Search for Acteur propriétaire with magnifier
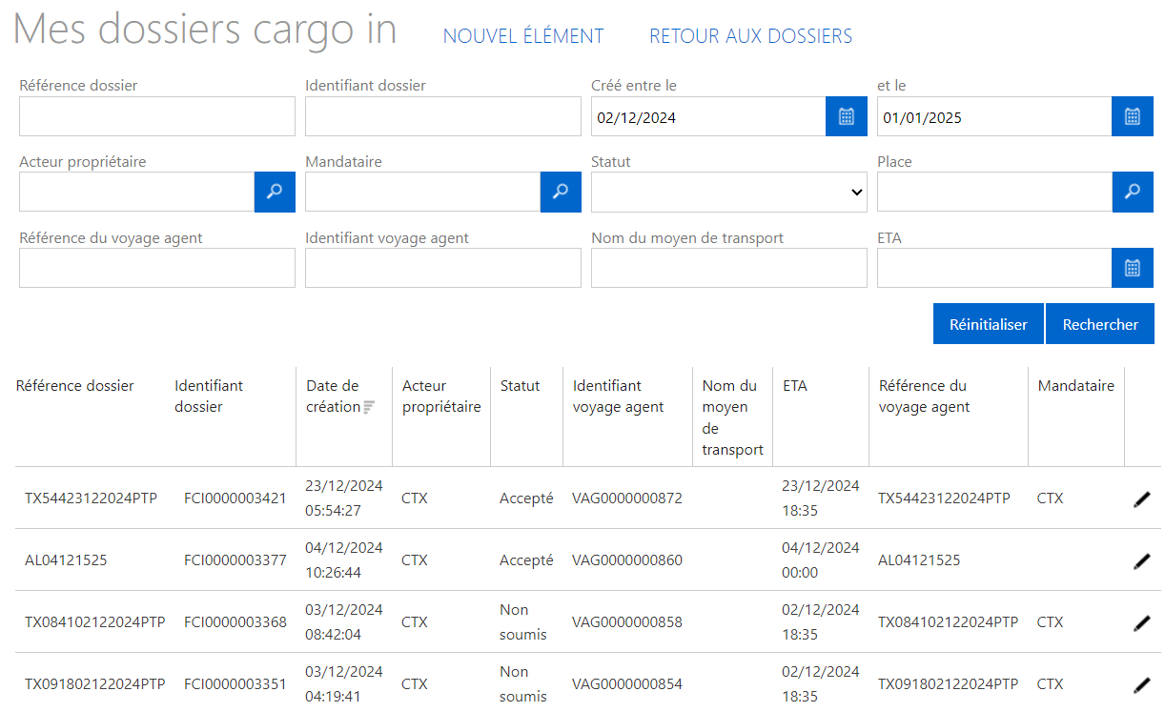Image resolution: width=1165 pixels, height=712 pixels. [x=275, y=192]
